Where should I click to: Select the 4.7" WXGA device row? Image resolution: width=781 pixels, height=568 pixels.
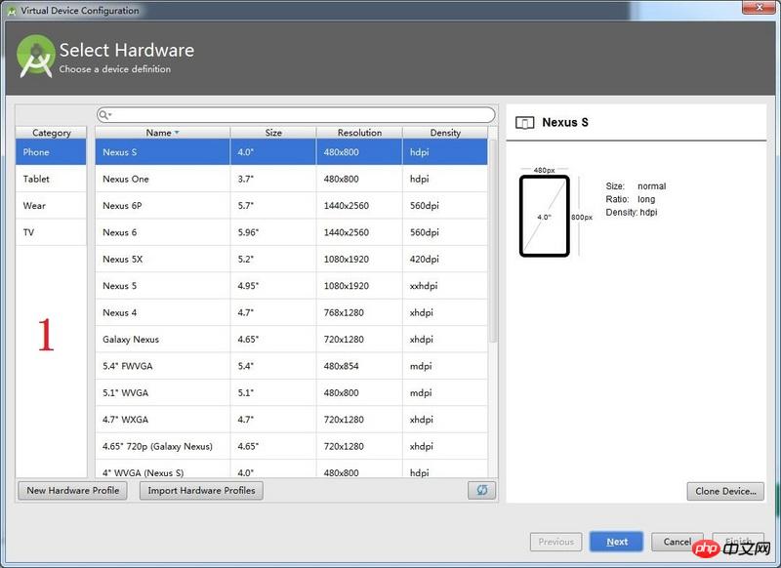(x=291, y=420)
